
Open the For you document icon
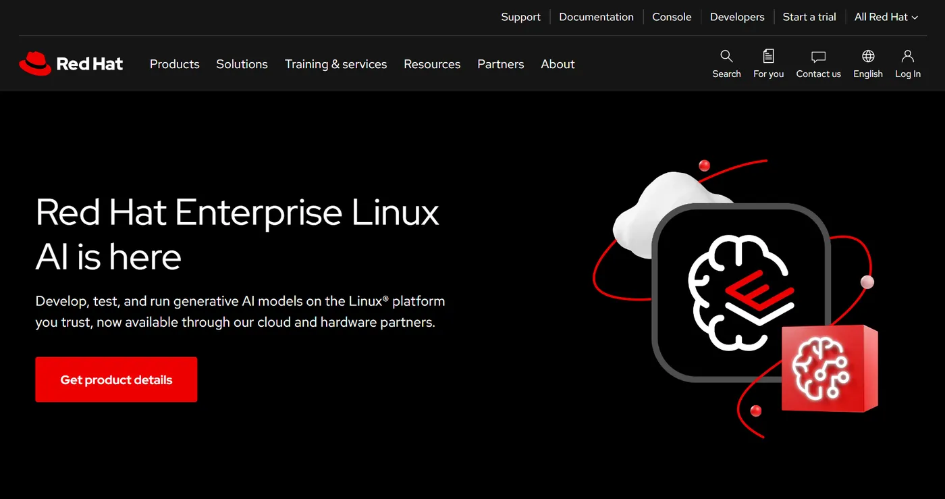[x=768, y=56]
